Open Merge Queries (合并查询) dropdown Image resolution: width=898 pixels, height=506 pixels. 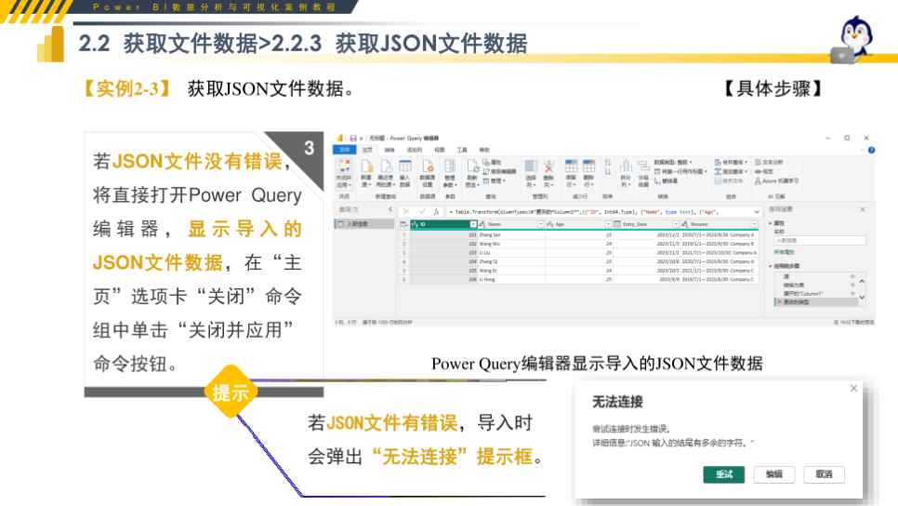pyautogui.click(x=731, y=162)
